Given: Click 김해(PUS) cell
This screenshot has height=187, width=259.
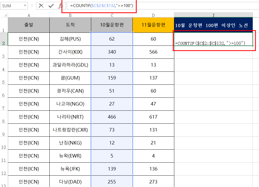Looking at the screenshot, I should [70, 39].
